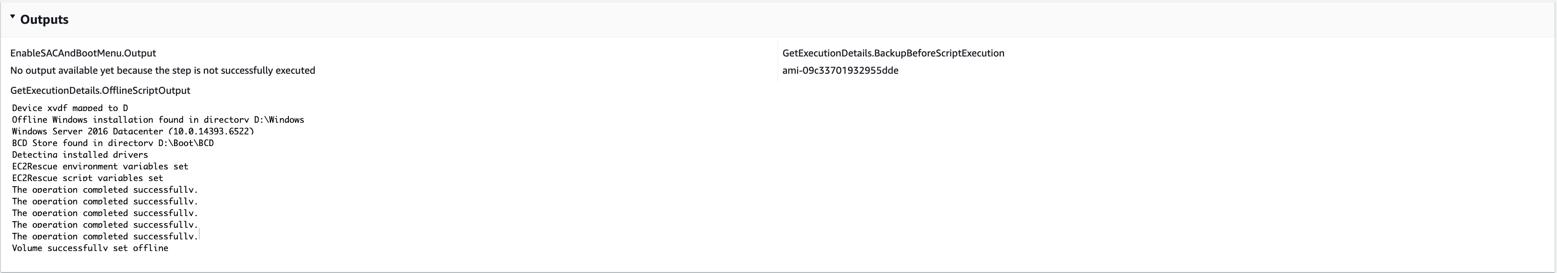
Task: Click the last 'operation completed successfully' line
Action: click(x=105, y=236)
